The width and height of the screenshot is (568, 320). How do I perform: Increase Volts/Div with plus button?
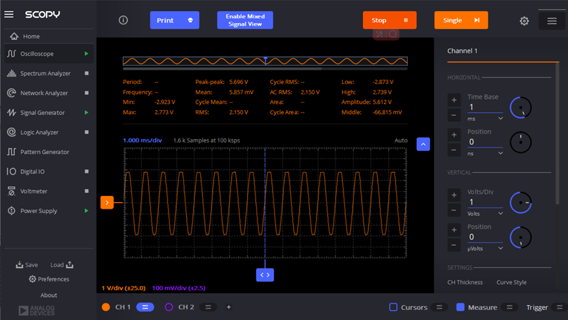pos(454,195)
